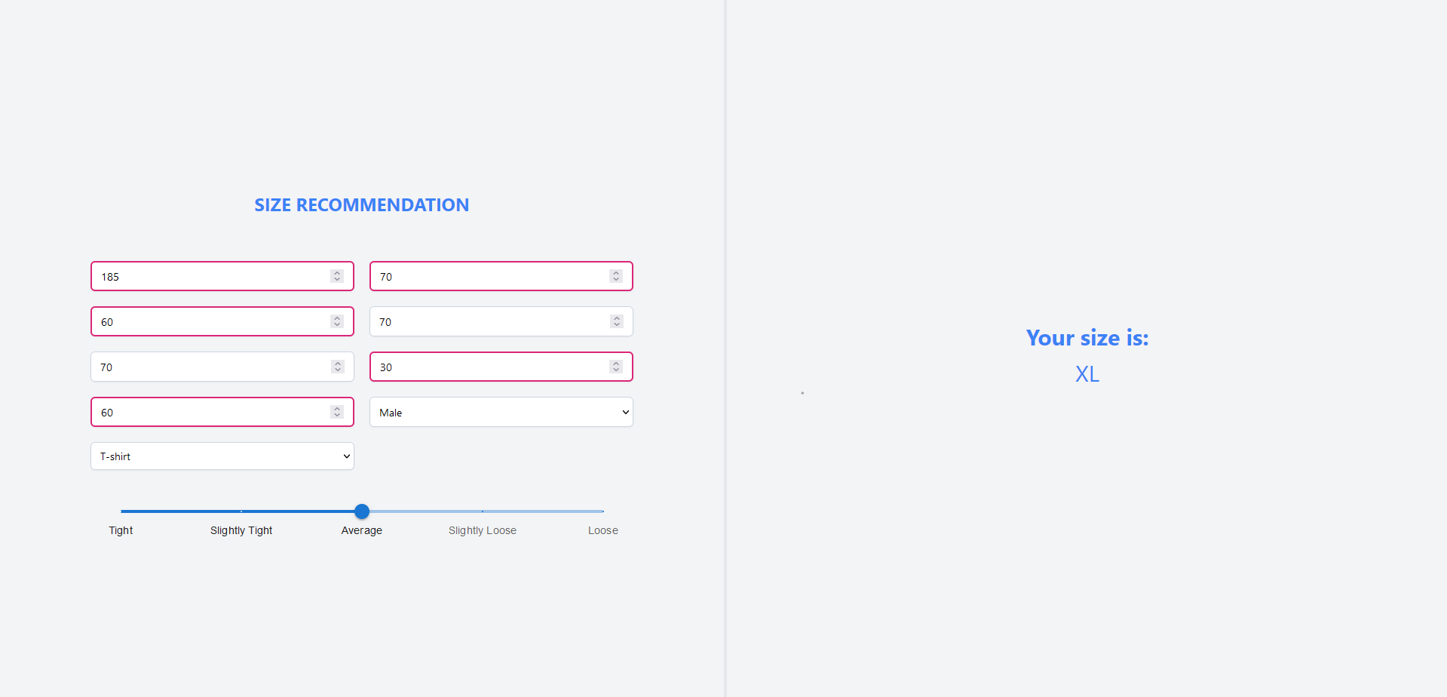Click inside the 30 value input field

pyautogui.click(x=490, y=367)
